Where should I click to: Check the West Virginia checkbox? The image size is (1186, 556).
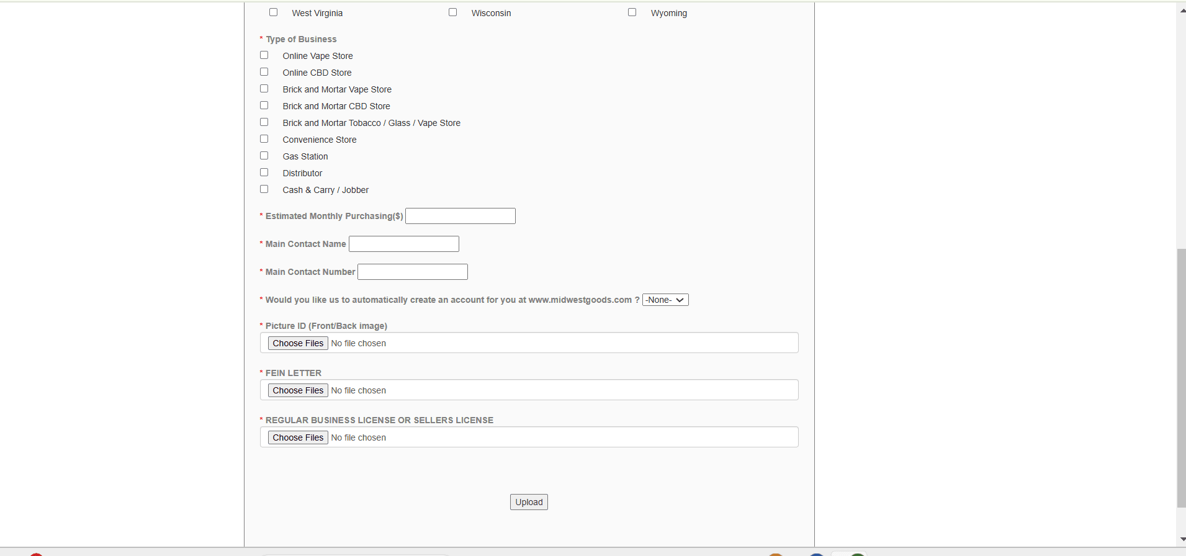coord(273,12)
